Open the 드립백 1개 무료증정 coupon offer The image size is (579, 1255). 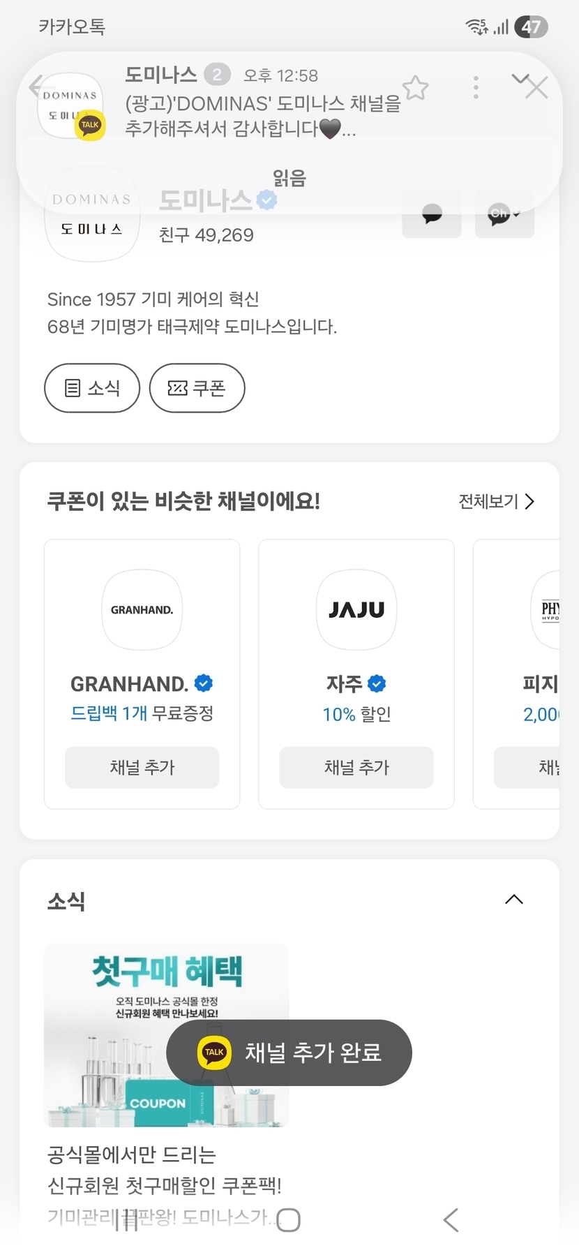coord(142,713)
